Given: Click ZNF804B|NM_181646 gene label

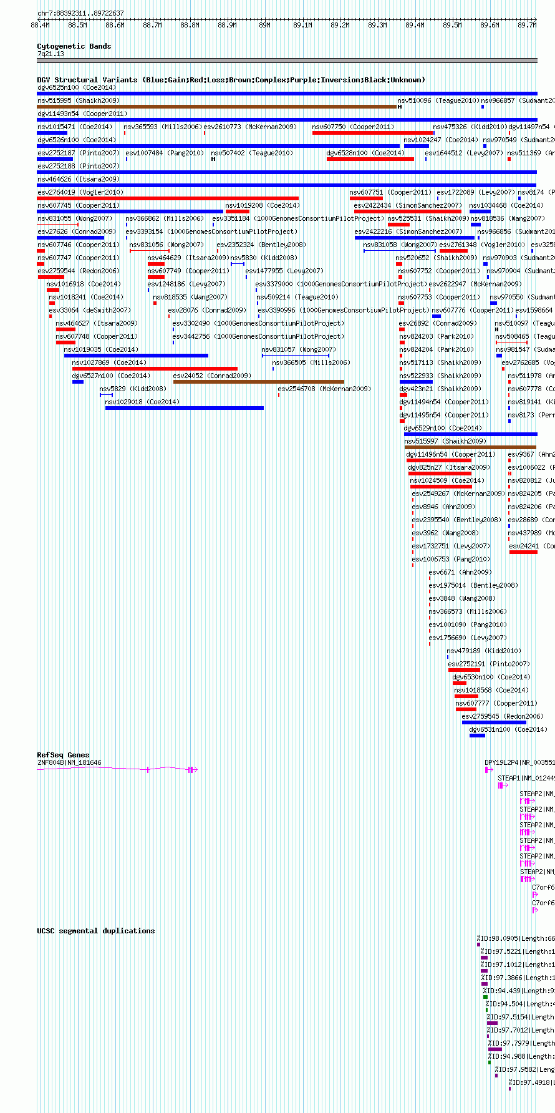Looking at the screenshot, I should tap(69, 763).
